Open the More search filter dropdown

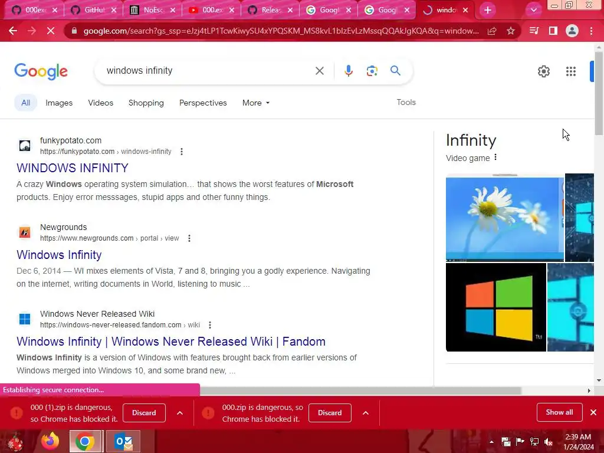[256, 103]
